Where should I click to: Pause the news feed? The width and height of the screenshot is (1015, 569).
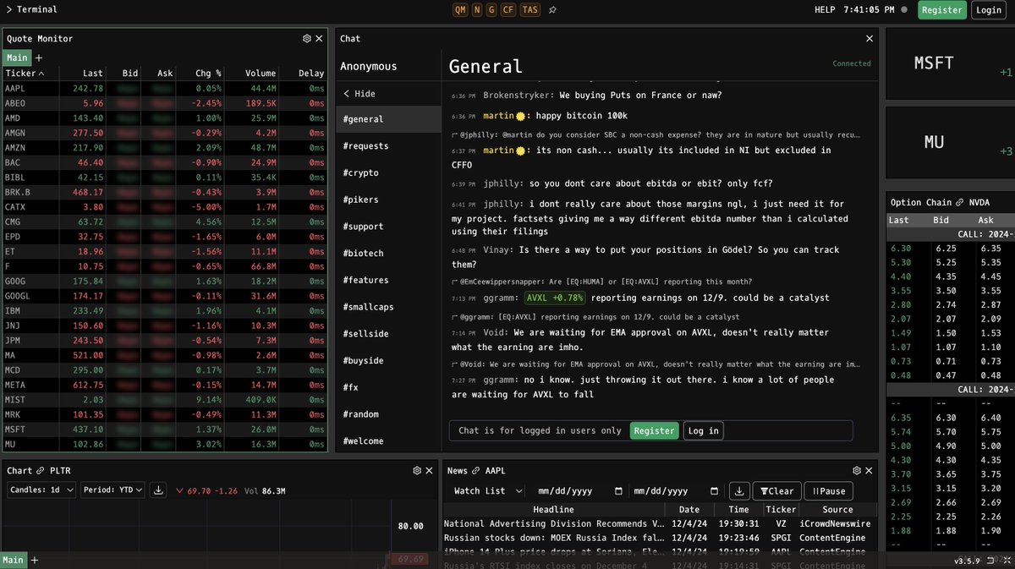pyautogui.click(x=829, y=491)
